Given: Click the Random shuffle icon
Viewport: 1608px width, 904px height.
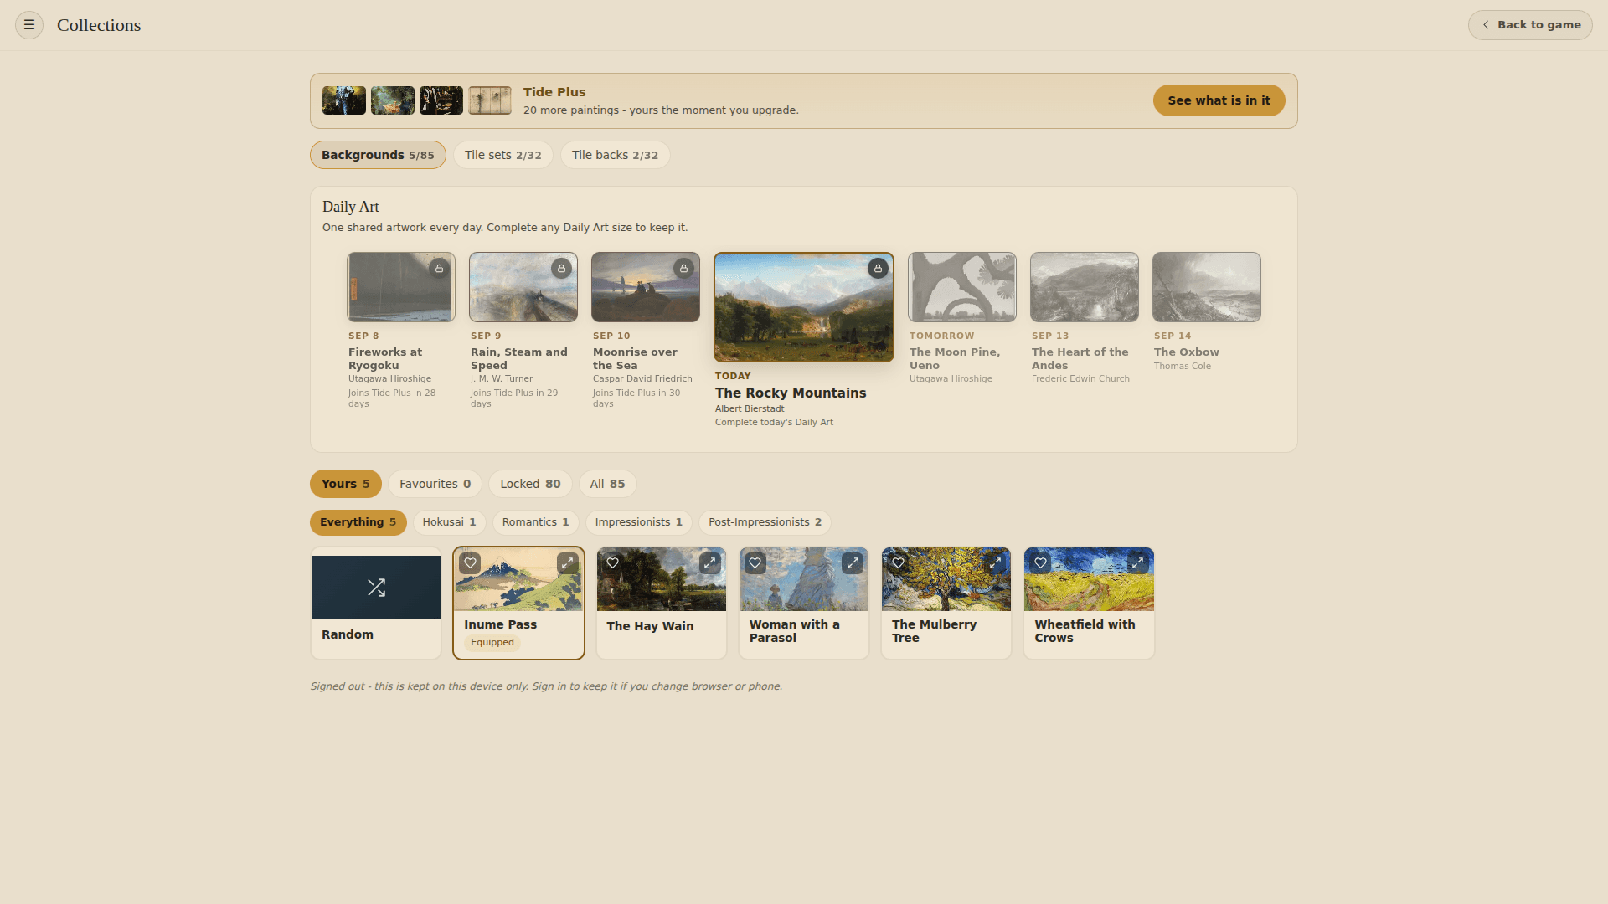Looking at the screenshot, I should (376, 588).
